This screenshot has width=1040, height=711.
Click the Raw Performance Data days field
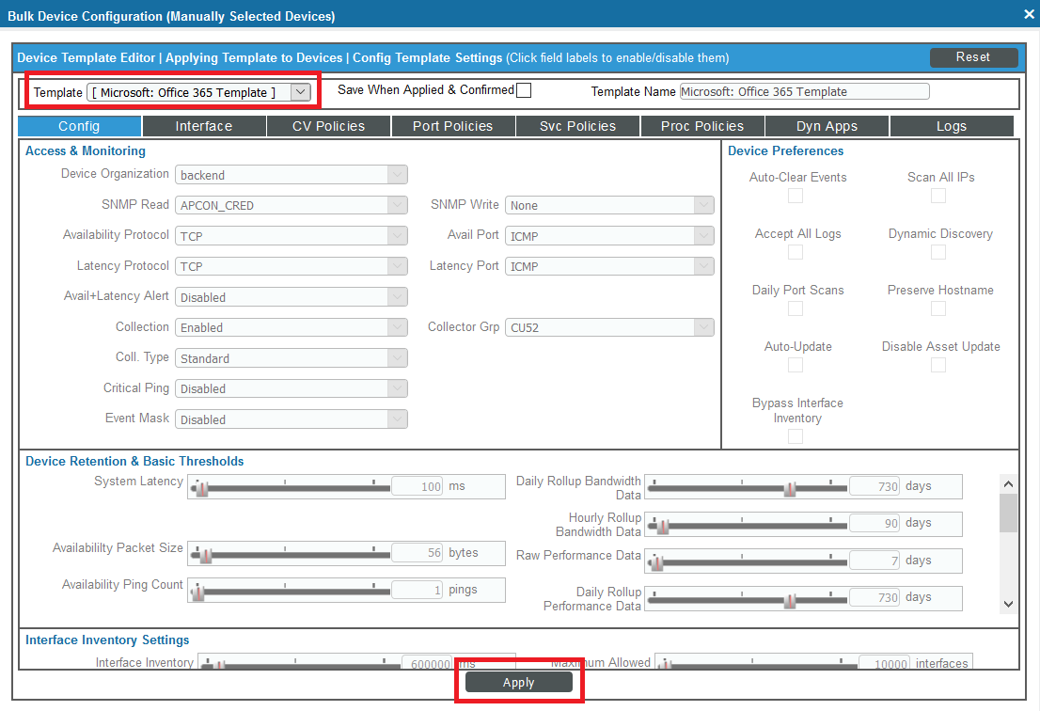(875, 561)
